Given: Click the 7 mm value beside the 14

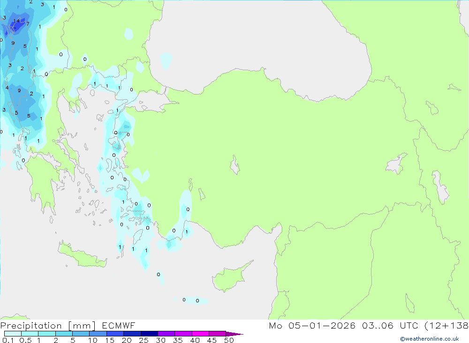Looking at the screenshot, I should click(x=28, y=24).
